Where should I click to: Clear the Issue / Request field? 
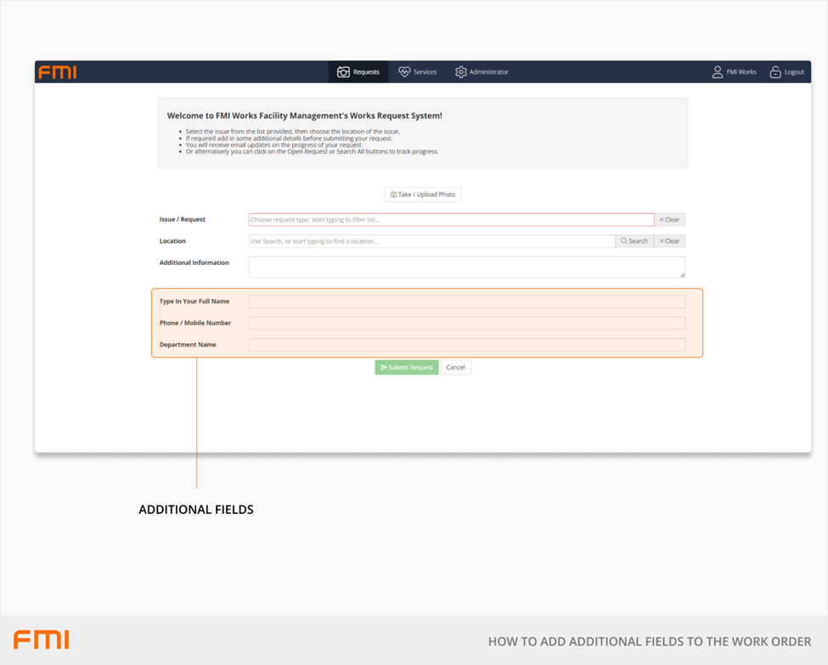coord(669,219)
